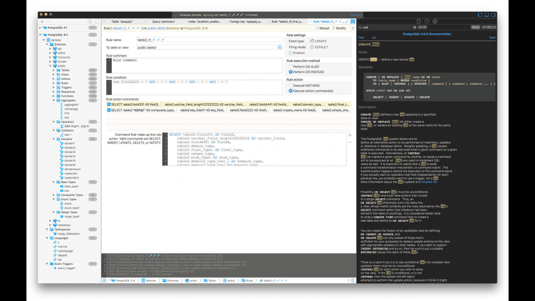The width and height of the screenshot is (535, 301).
Task: Switch to Rule "table2_r6_first_s..." tab
Action: point(287,21)
